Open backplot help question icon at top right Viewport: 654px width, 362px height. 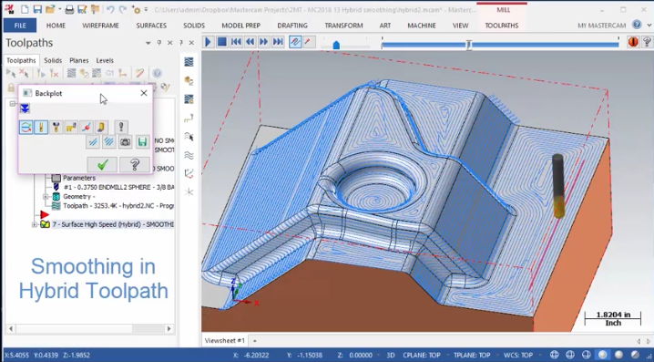pyautogui.click(x=647, y=42)
